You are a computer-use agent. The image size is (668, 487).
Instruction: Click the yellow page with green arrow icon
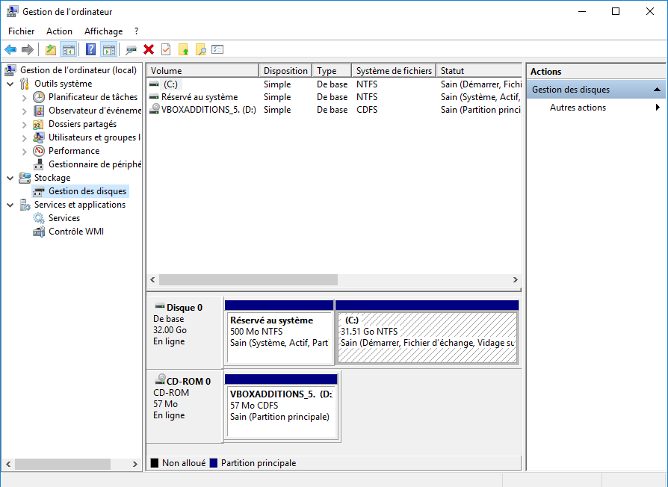[184, 50]
